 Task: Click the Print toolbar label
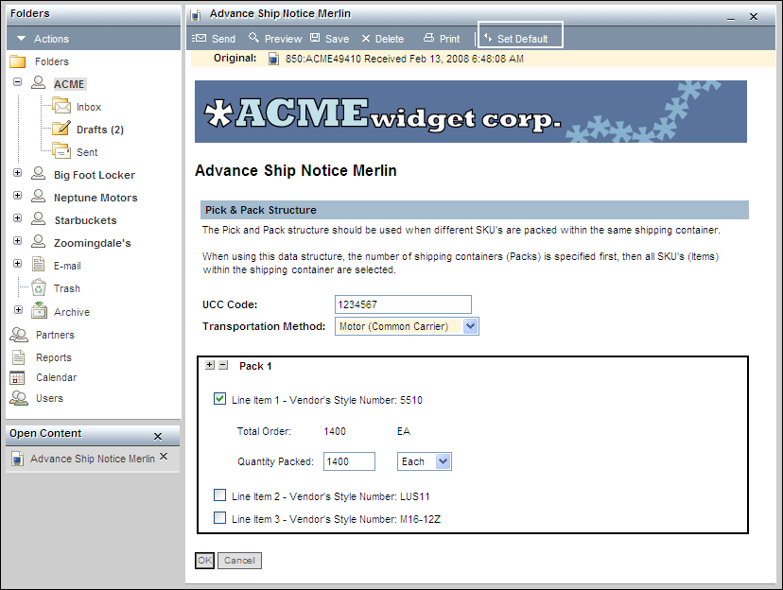pos(449,39)
